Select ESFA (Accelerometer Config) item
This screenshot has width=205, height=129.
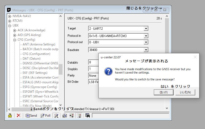coord(40,78)
